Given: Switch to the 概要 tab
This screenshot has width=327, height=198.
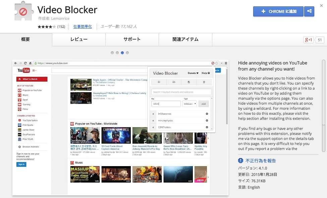Looking at the screenshot, I should 25,39.
